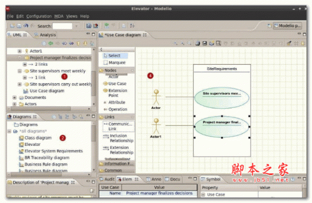The width and height of the screenshot is (312, 203).
Task: Click the zoom-to-area icon in diagram toolbar
Action: click(218, 43)
